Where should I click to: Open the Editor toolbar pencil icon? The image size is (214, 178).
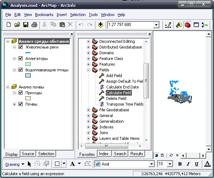(x=168, y=25)
